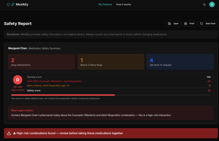219x141 pixels.
Task: Click the floppy disk Save icon
Action: tap(170, 24)
